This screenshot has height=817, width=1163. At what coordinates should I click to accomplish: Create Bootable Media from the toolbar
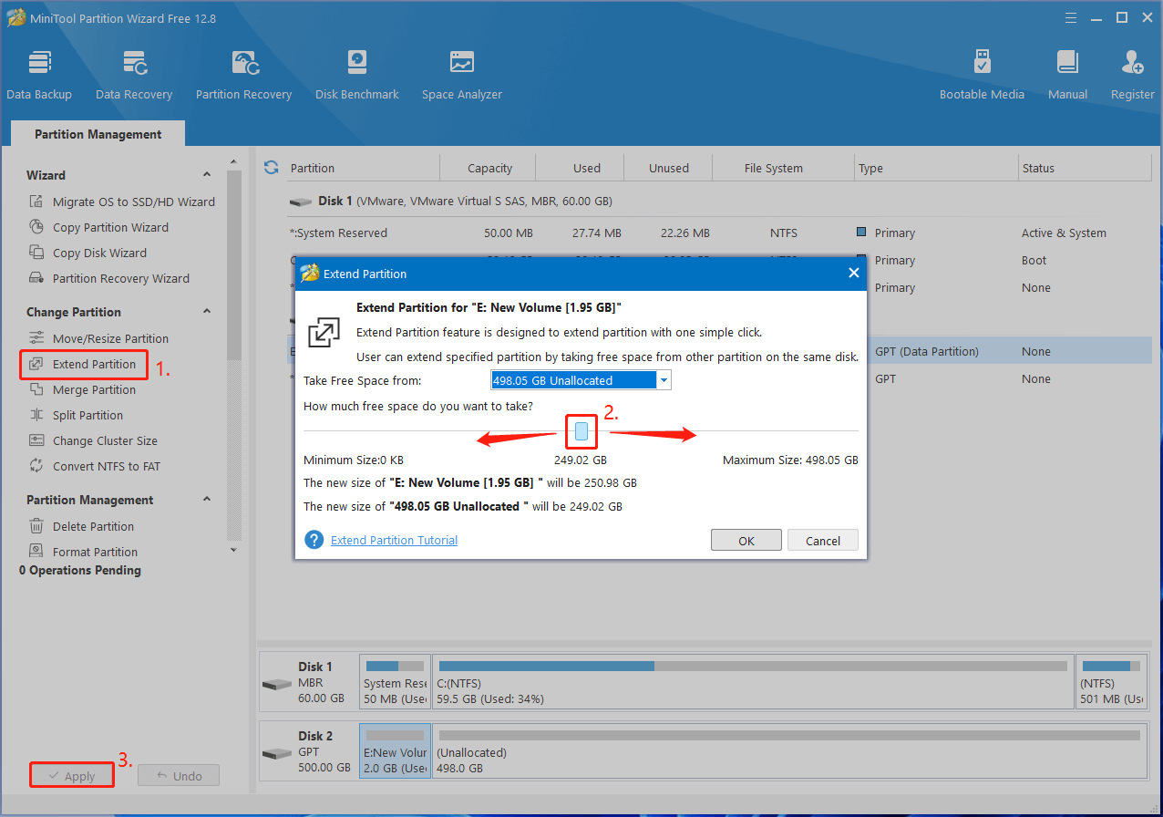[x=982, y=75]
